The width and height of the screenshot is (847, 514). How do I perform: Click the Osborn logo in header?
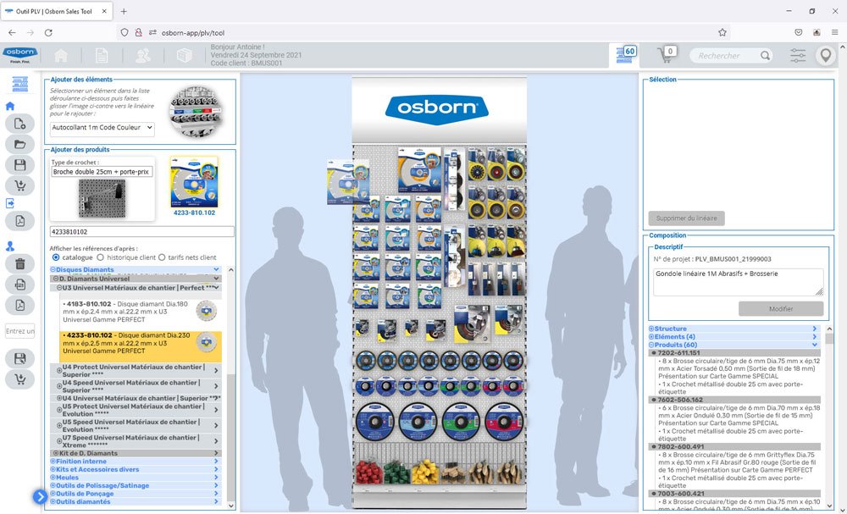[20, 54]
